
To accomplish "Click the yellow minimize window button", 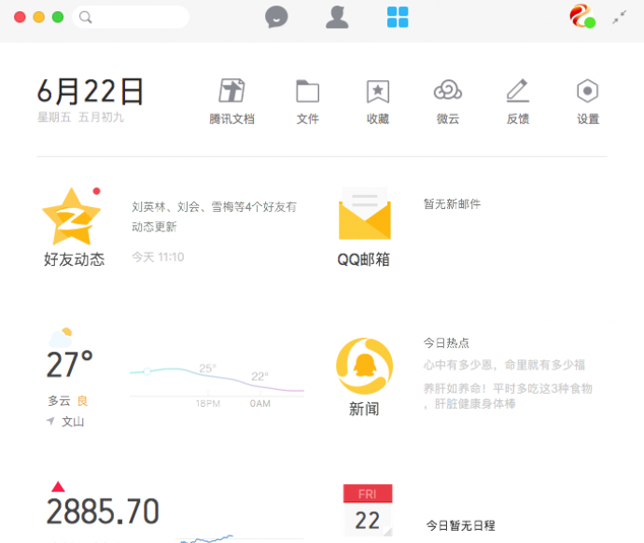I will click(x=39, y=17).
